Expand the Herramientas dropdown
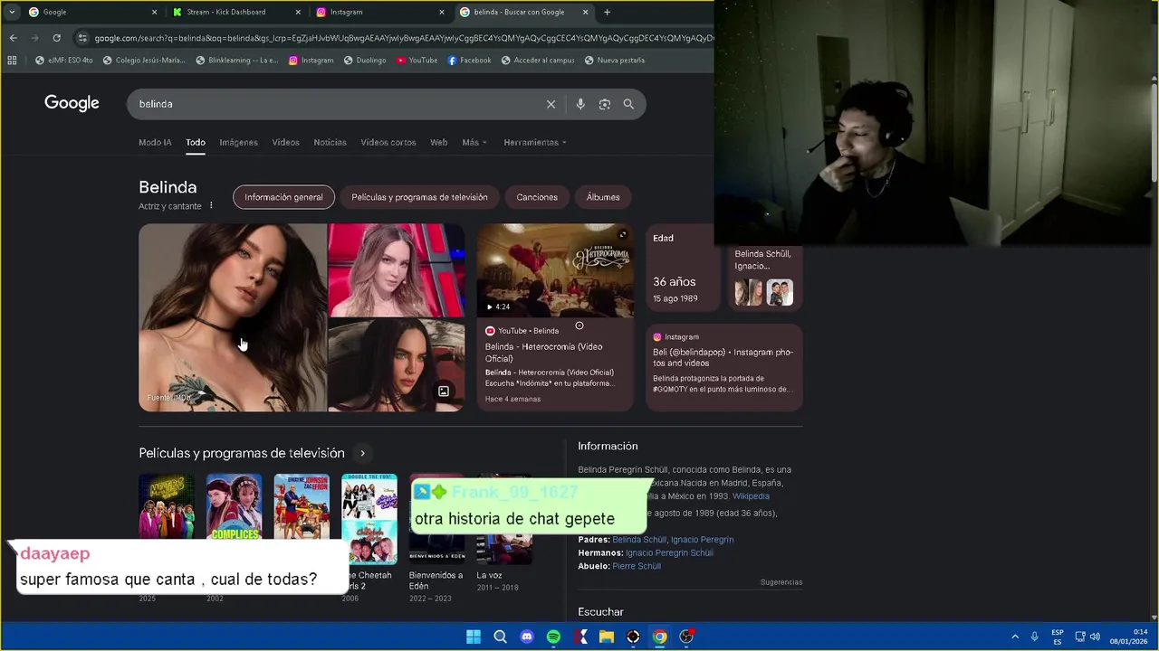This screenshot has width=1159, height=651. pyautogui.click(x=535, y=143)
